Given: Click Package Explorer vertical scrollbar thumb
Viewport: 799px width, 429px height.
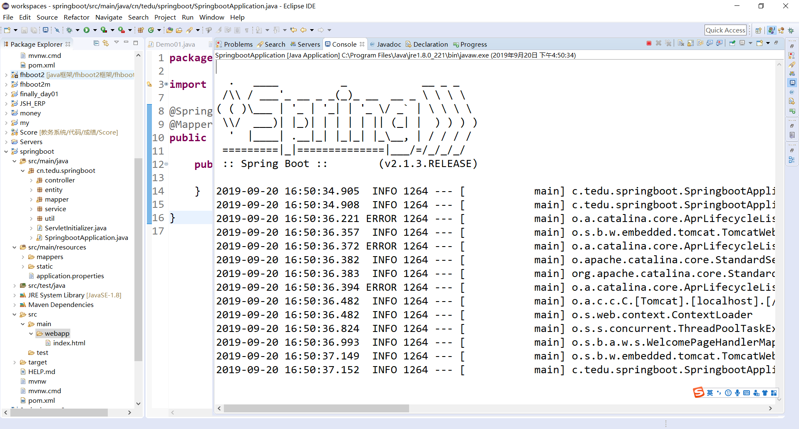Looking at the screenshot, I should 139,259.
